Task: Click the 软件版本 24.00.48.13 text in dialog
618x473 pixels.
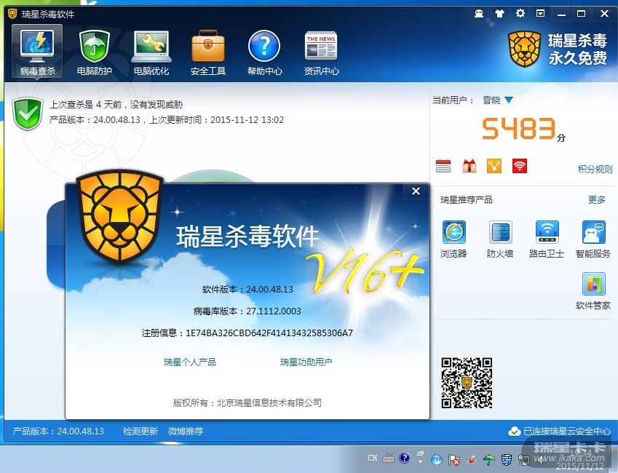Action: pos(247,290)
